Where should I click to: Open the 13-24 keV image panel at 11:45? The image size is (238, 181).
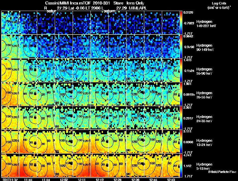28,141
